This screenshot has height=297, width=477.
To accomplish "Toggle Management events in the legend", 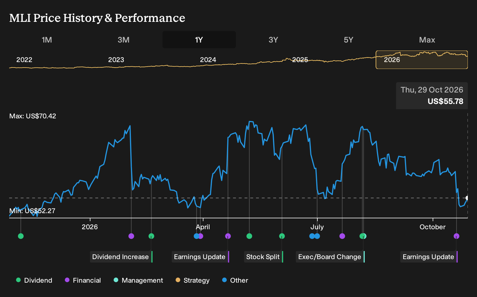I will pyautogui.click(x=138, y=280).
